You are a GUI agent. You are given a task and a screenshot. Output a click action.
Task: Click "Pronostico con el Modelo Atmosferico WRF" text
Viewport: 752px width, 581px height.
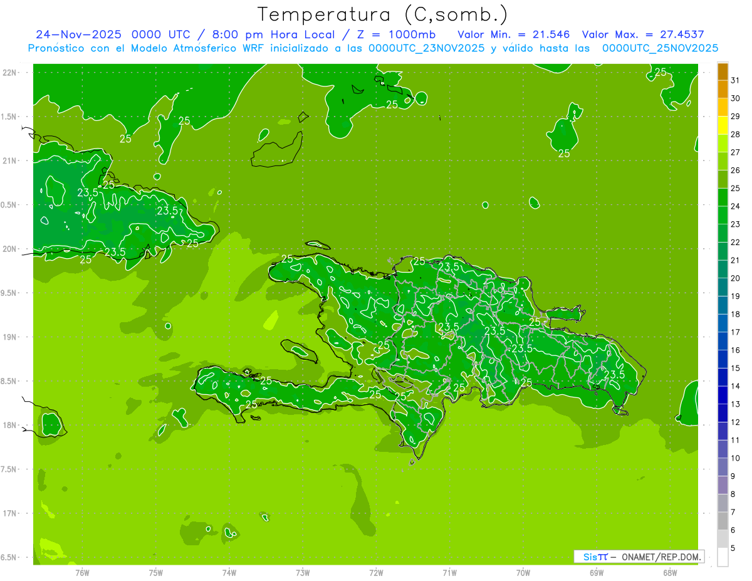click(x=147, y=48)
